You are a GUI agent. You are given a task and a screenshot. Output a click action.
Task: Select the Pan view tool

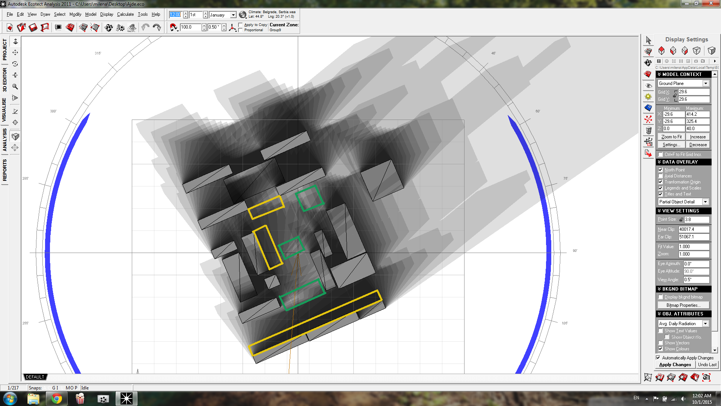(15, 53)
